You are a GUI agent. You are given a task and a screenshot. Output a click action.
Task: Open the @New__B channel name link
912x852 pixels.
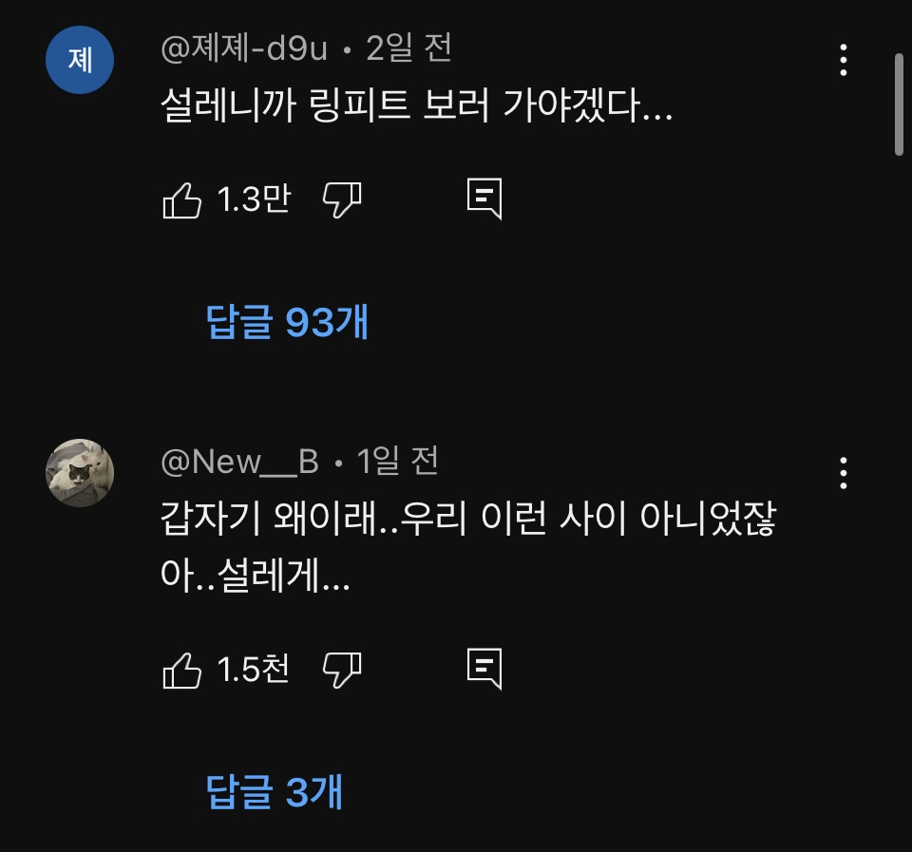239,462
